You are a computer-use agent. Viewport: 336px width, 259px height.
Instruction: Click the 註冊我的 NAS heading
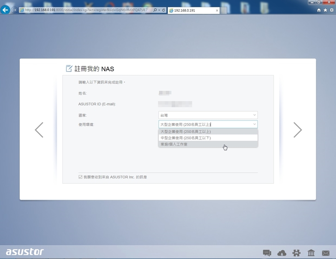tap(94, 69)
